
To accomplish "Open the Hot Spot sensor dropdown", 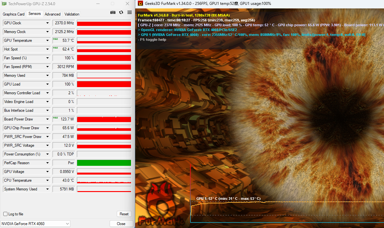I will (47, 49).
